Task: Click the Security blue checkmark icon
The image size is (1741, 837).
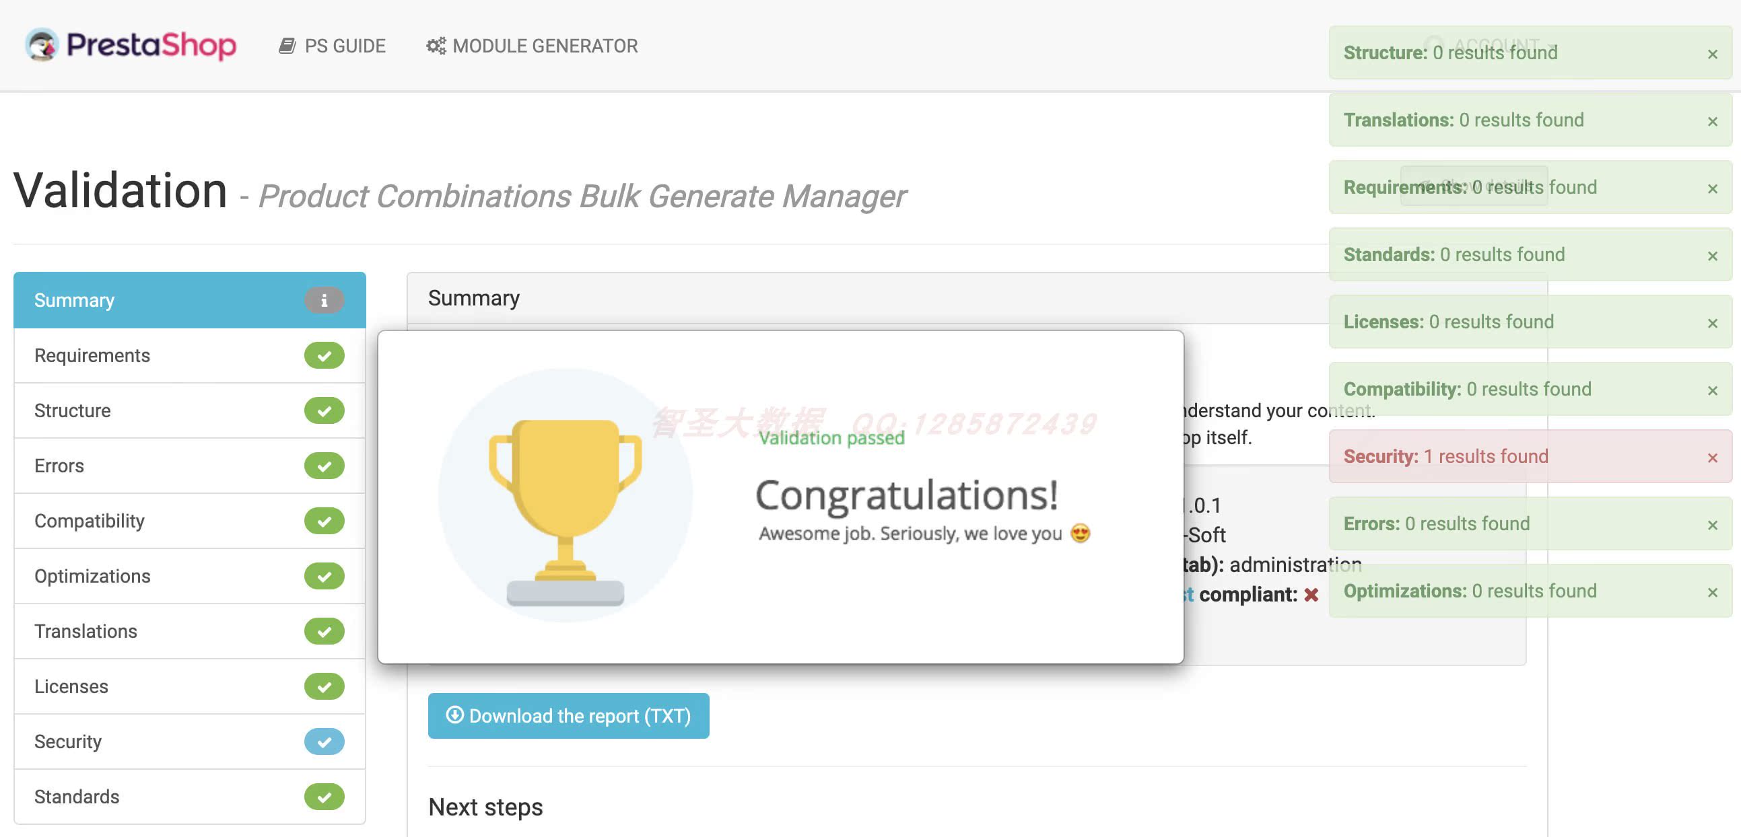Action: pos(325,741)
